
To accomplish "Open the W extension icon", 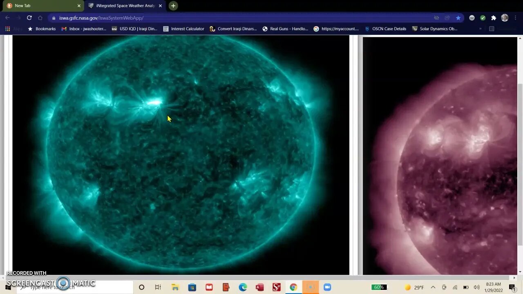I will coord(472,18).
